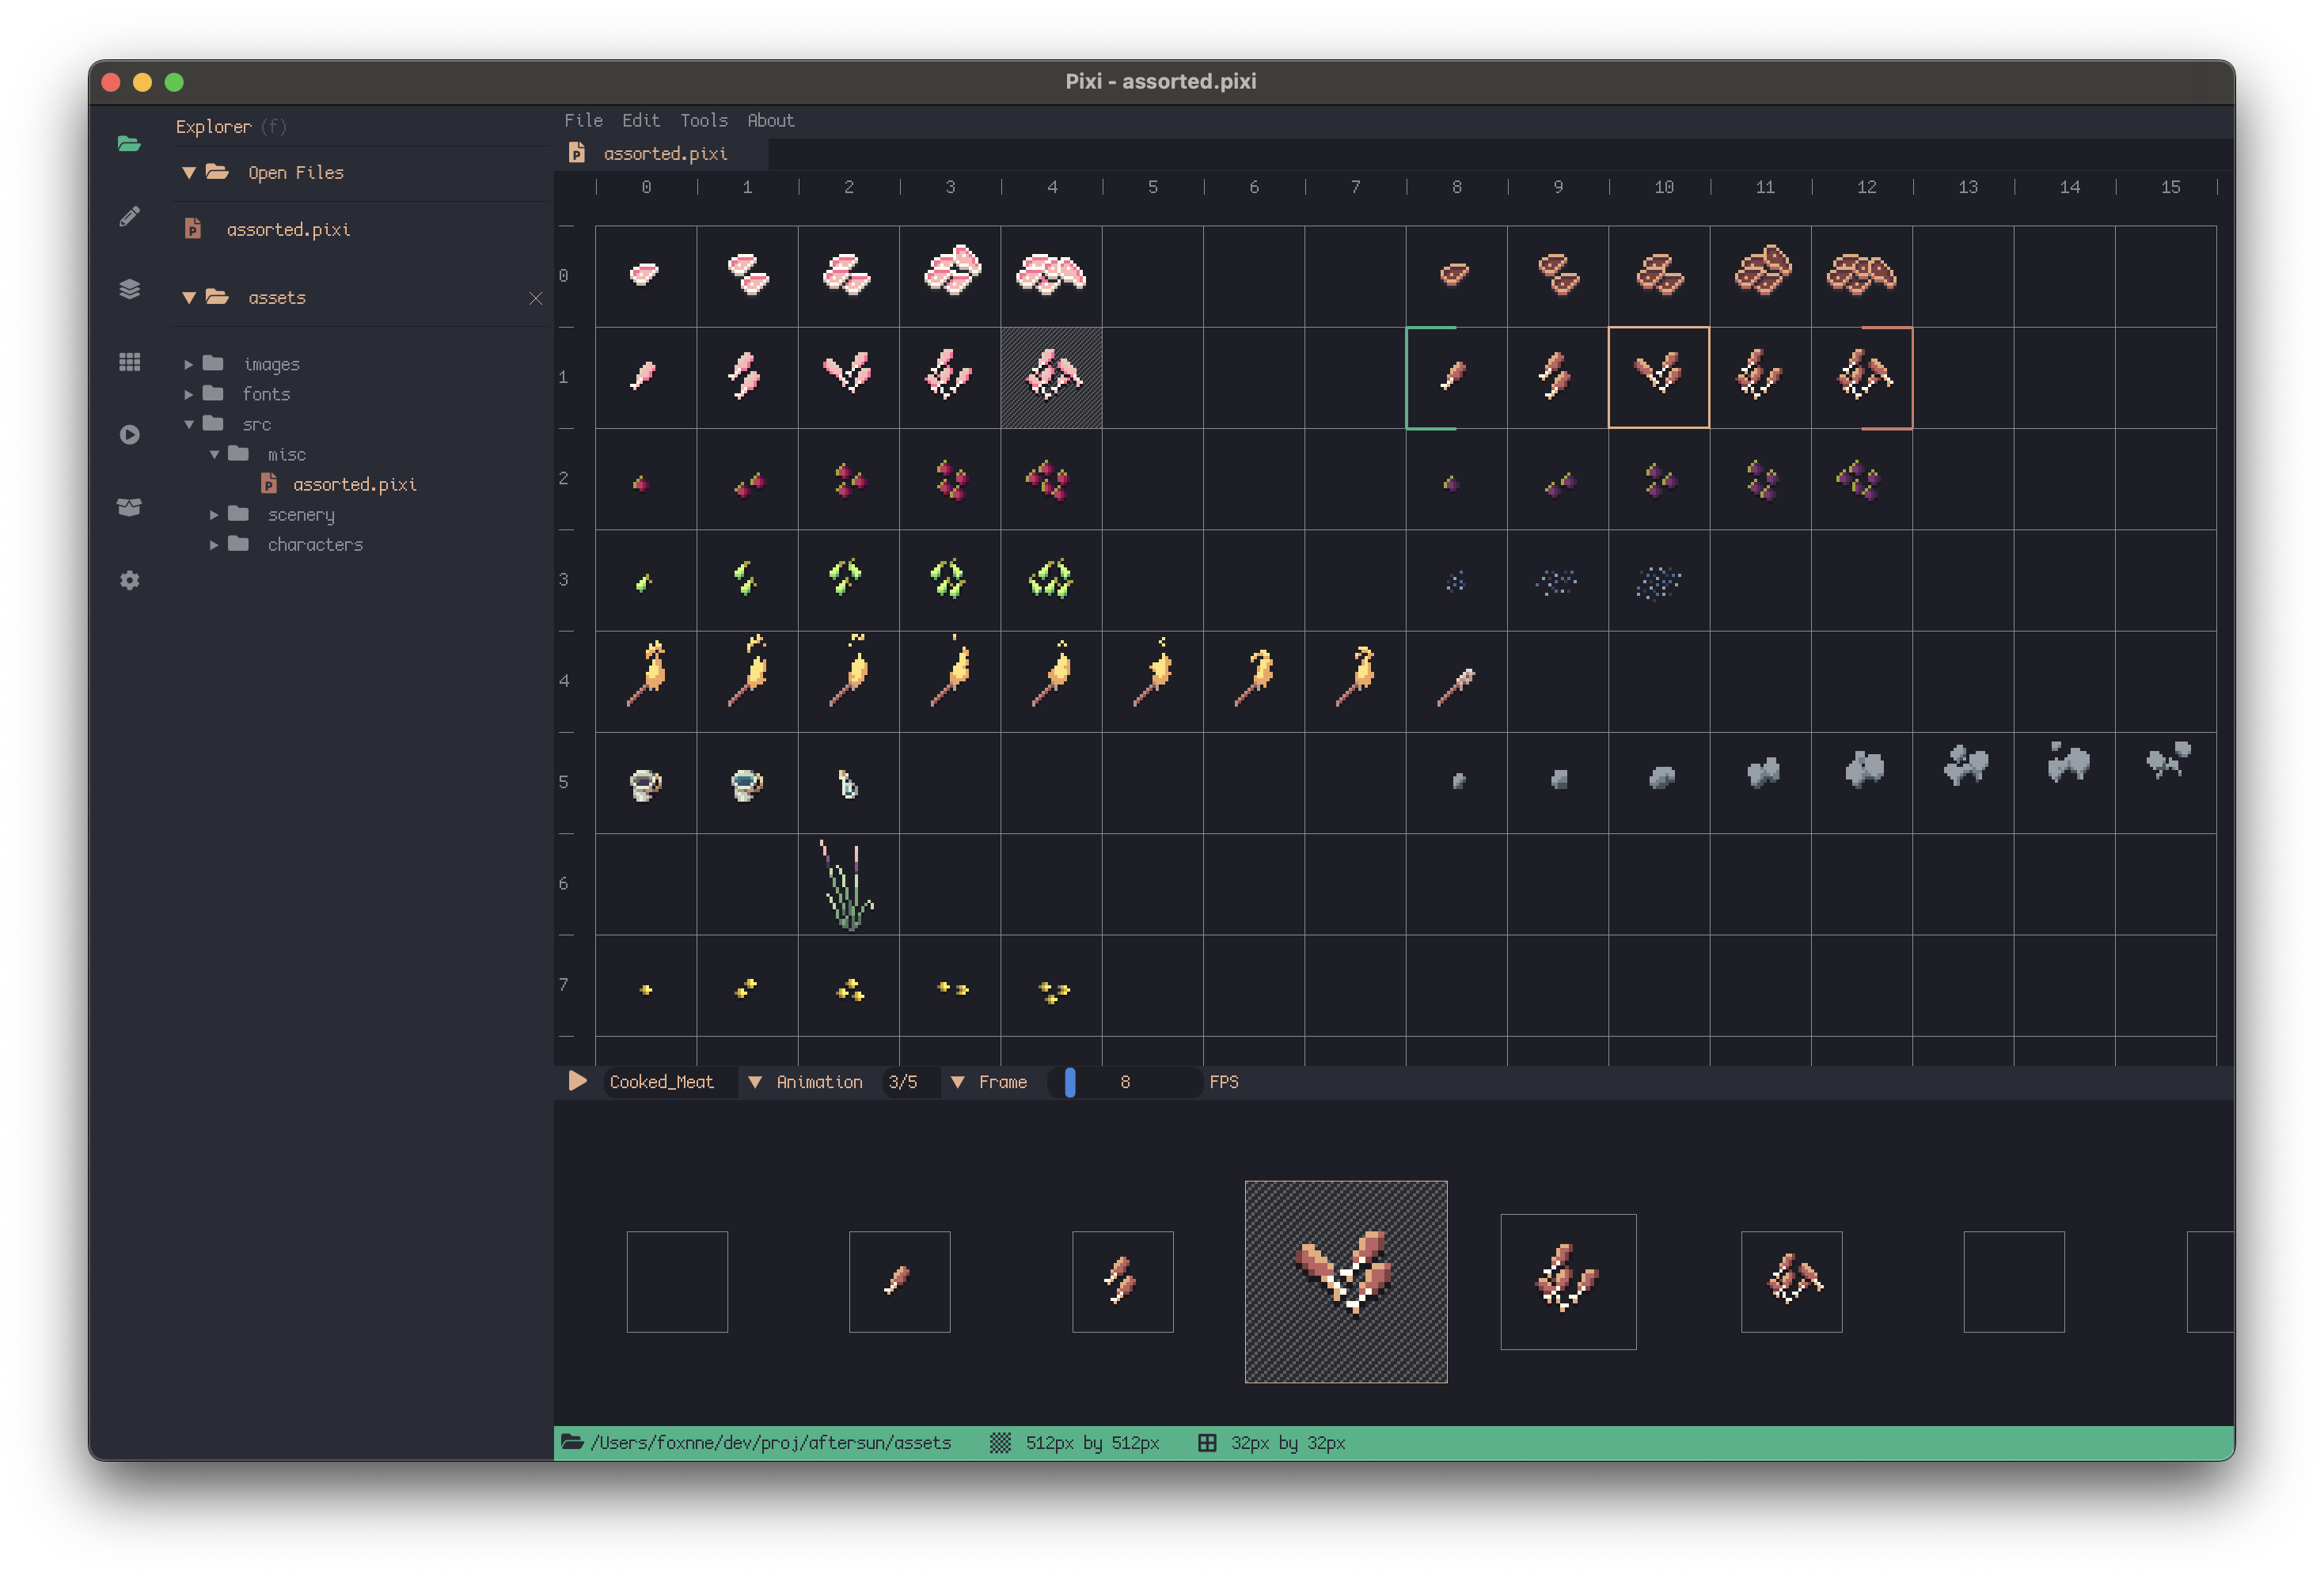Open the Animations play panel icon
The image size is (2324, 1578).
129,435
